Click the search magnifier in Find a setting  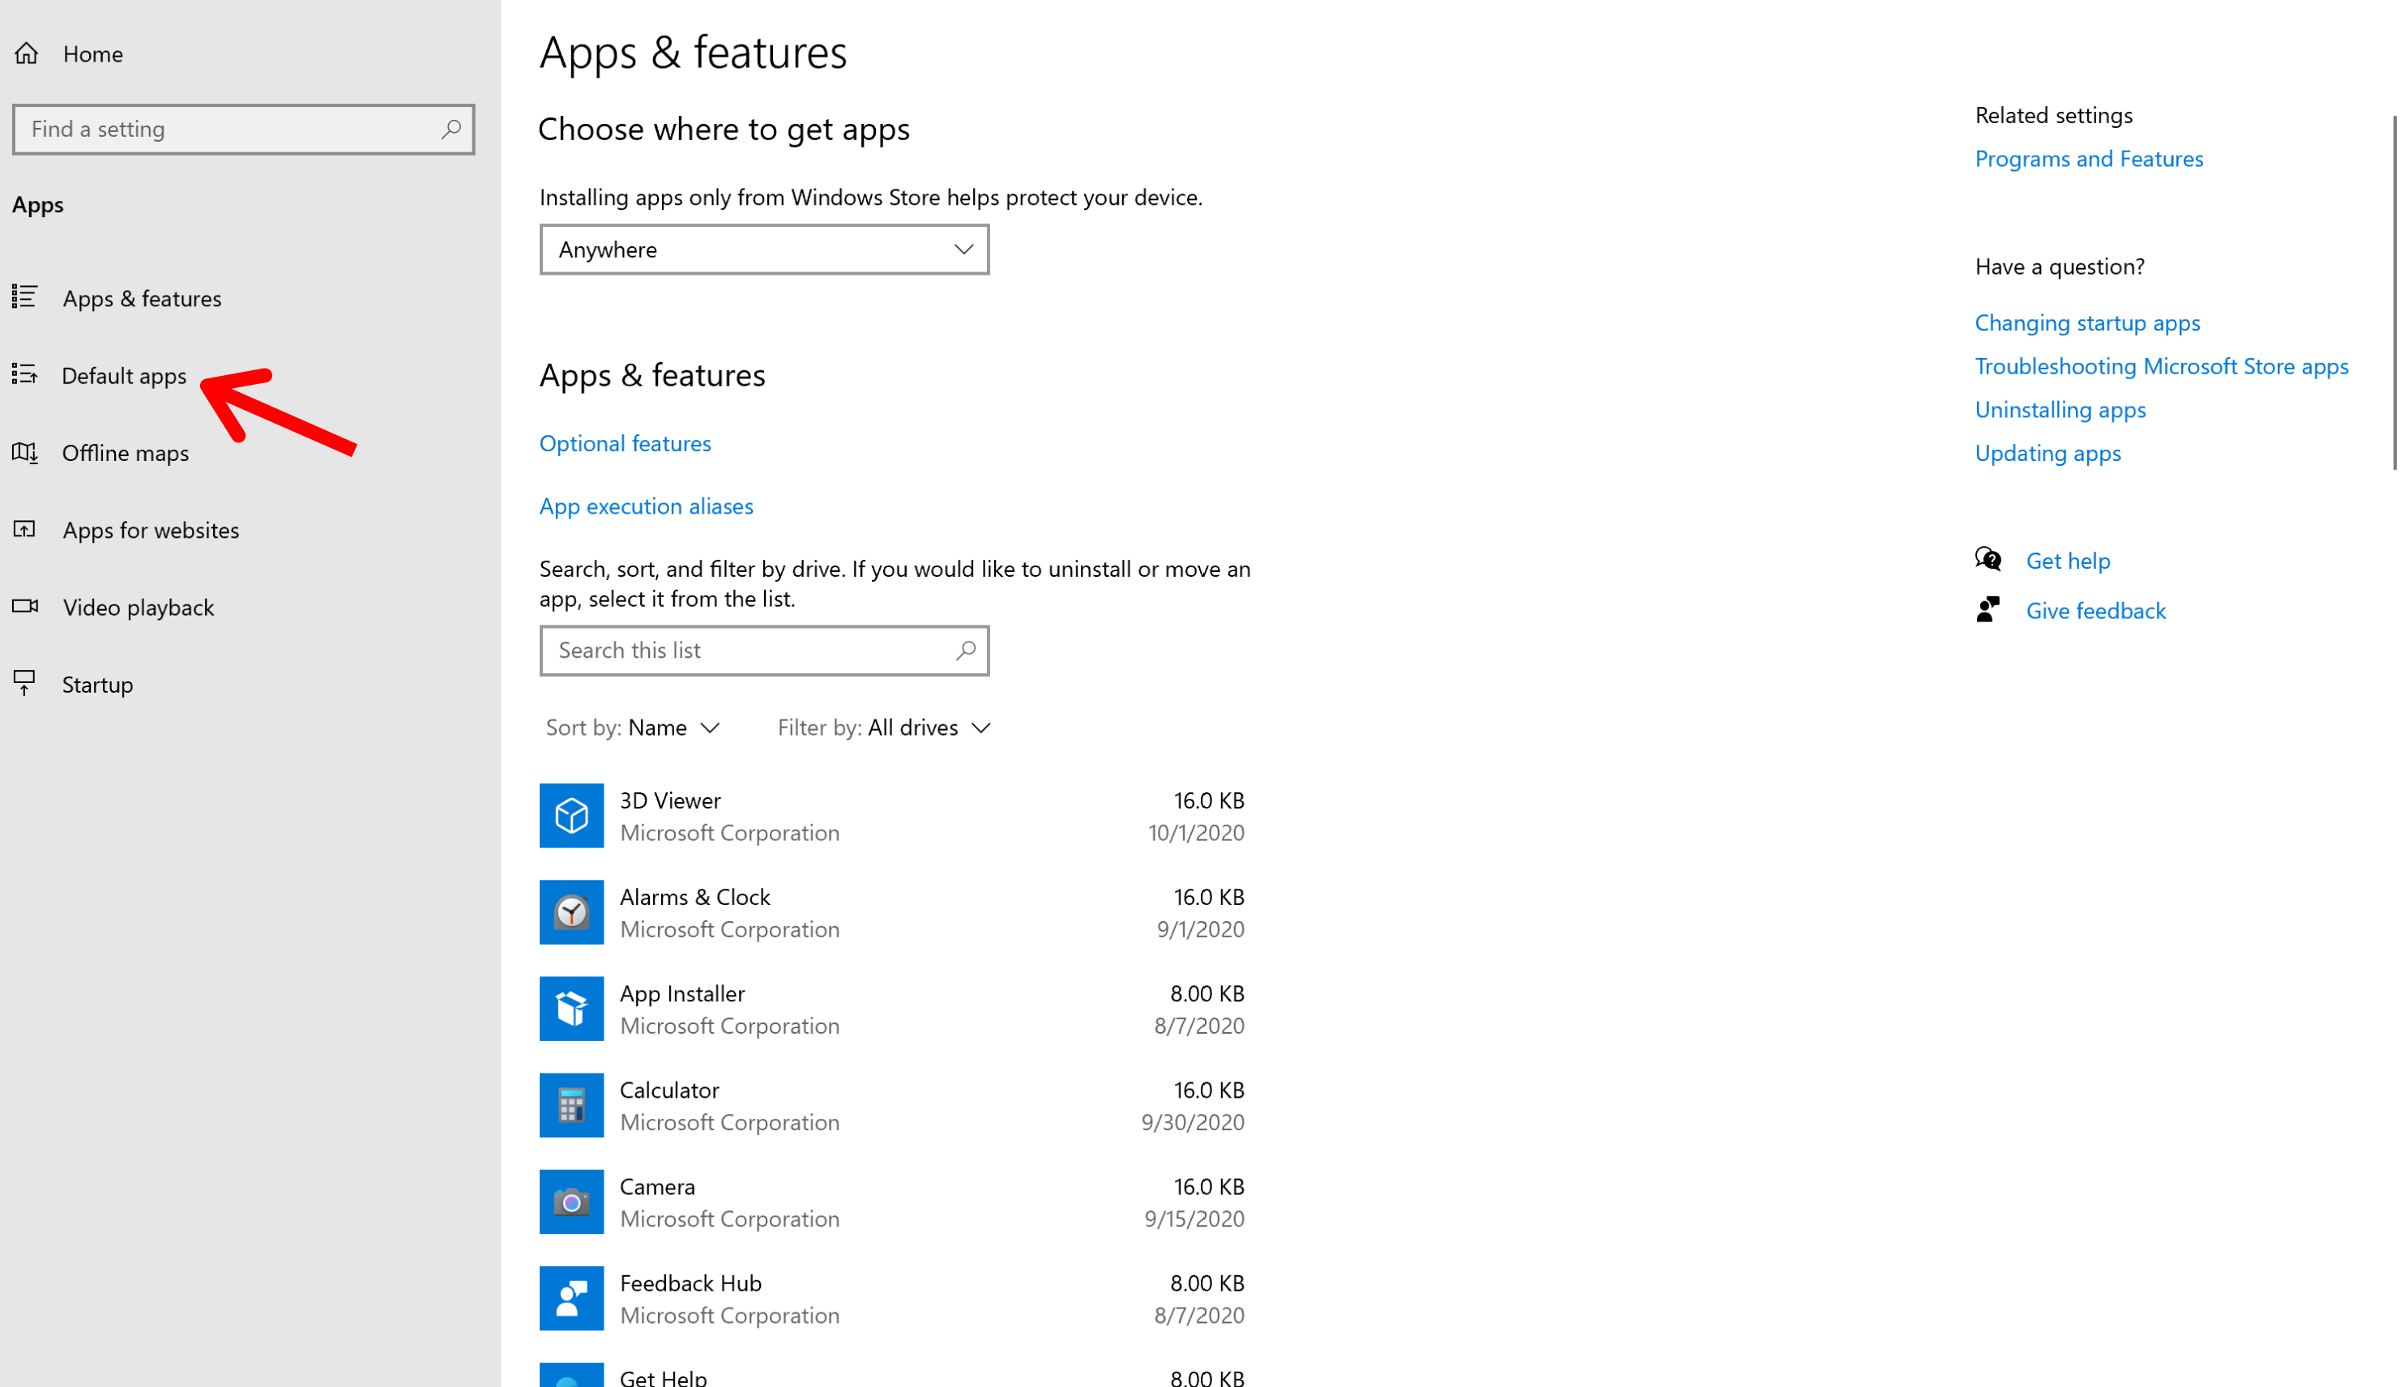click(x=451, y=129)
